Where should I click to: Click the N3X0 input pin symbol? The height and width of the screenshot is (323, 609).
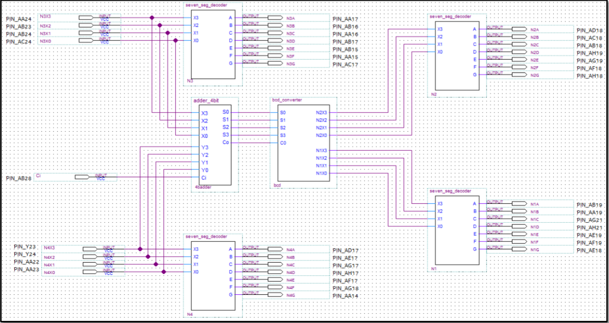[85, 40]
